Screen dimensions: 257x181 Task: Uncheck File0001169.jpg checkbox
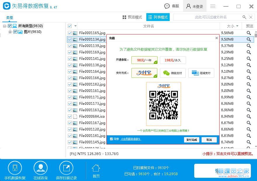pos(70,52)
